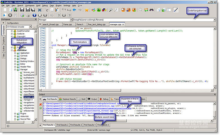This screenshot has width=220, height=135.
Task: Click the Save All multi-floppy icon
Action: 33,10
